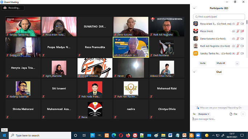The width and height of the screenshot is (248, 139).
Task: Click the File attachment icon in chat
Action: pos(231,114)
